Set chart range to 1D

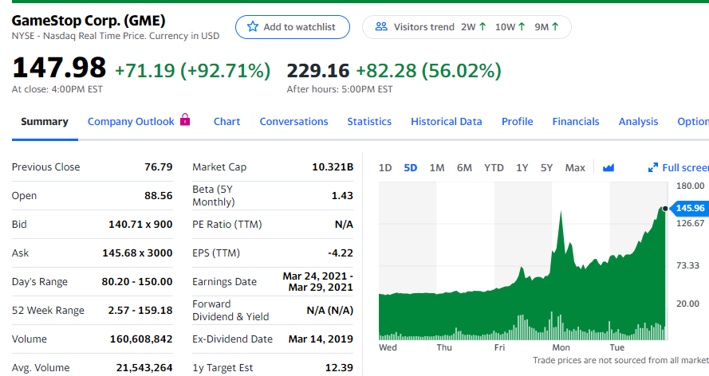pyautogui.click(x=384, y=168)
